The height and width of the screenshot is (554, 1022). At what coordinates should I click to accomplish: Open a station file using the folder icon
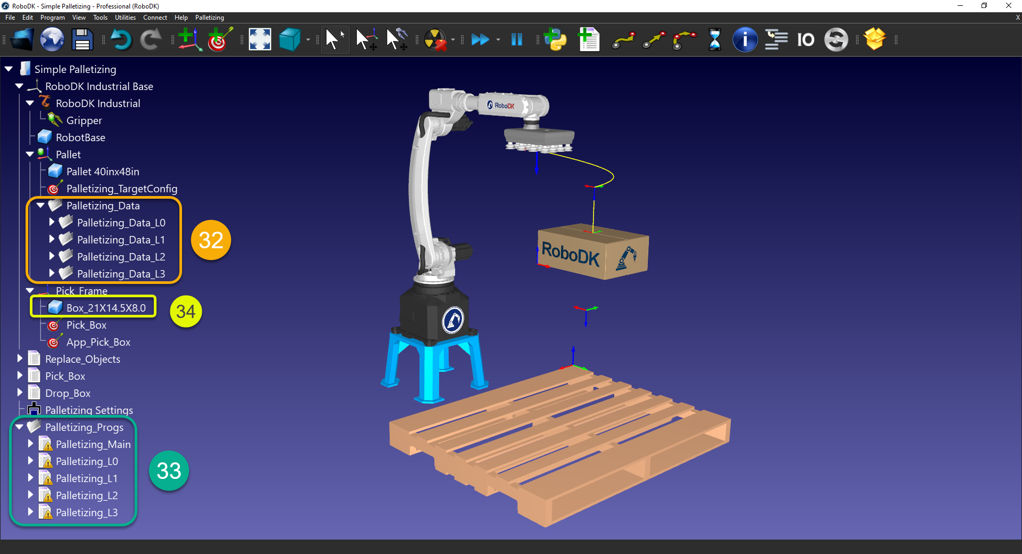(x=21, y=39)
